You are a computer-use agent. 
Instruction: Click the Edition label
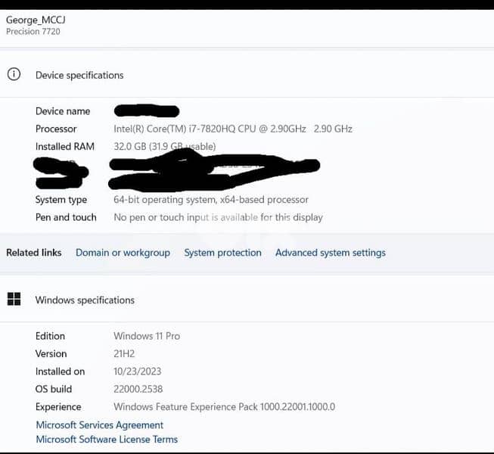(x=50, y=336)
